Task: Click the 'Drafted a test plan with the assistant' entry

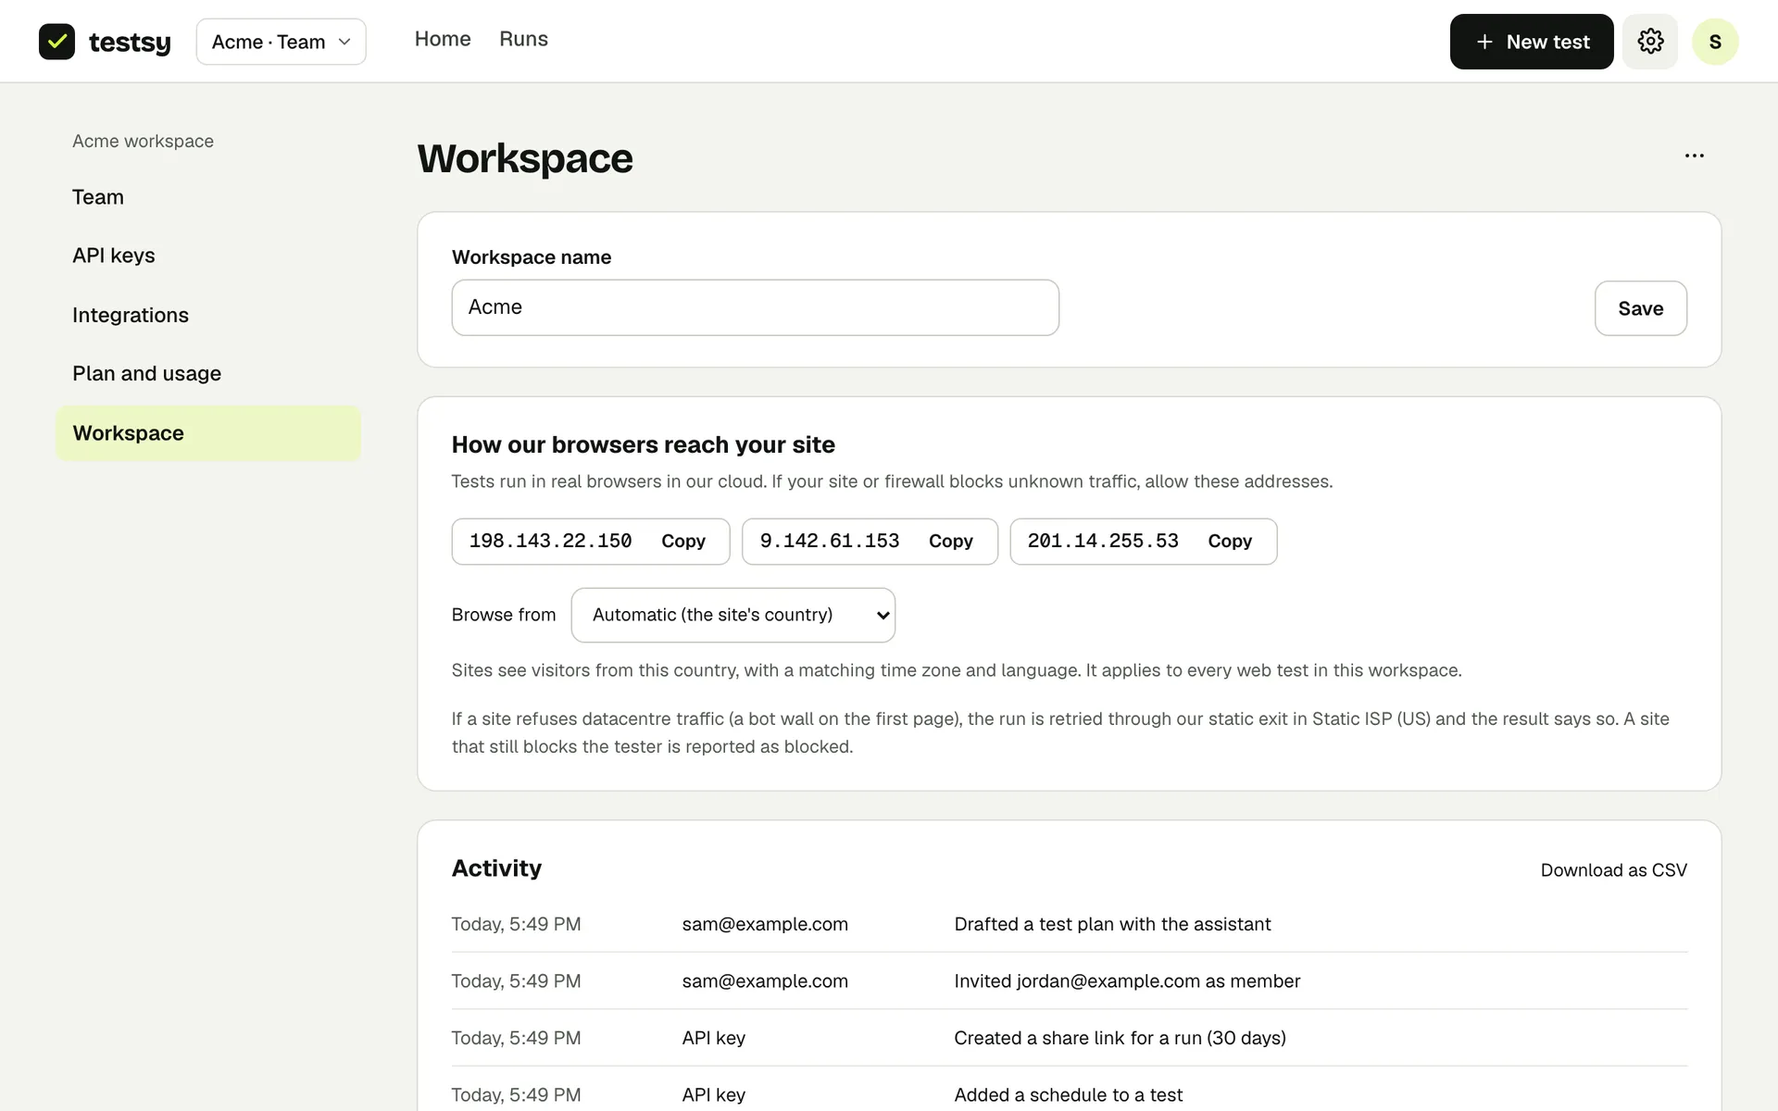Action: pyautogui.click(x=1112, y=924)
